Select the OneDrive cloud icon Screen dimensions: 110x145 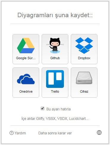click(x=26, y=79)
